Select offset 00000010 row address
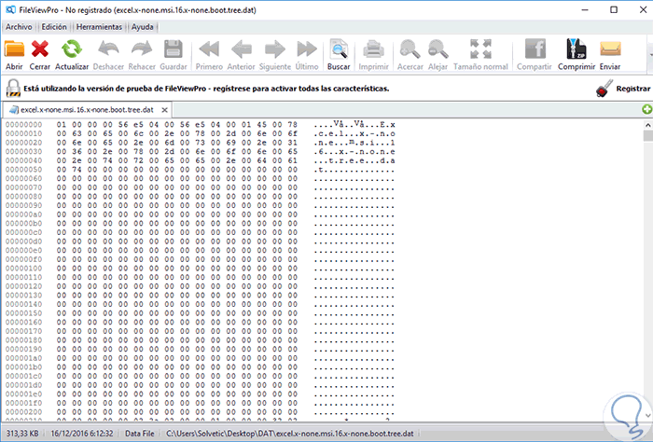The image size is (653, 442). pyautogui.click(x=24, y=133)
